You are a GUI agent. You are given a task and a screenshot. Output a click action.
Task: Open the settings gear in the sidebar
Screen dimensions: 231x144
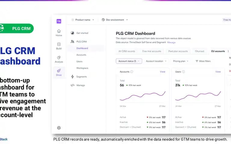59,128
